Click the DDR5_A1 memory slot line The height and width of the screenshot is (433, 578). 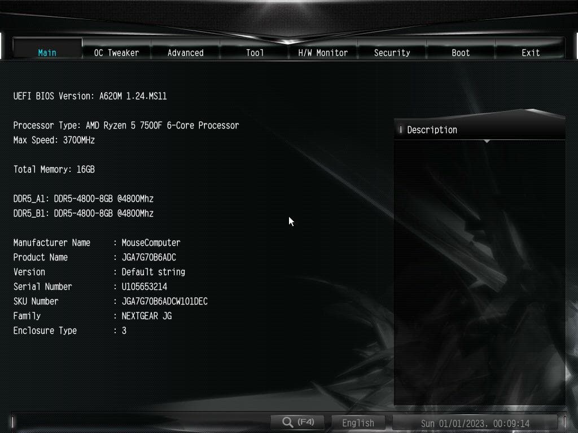84,199
